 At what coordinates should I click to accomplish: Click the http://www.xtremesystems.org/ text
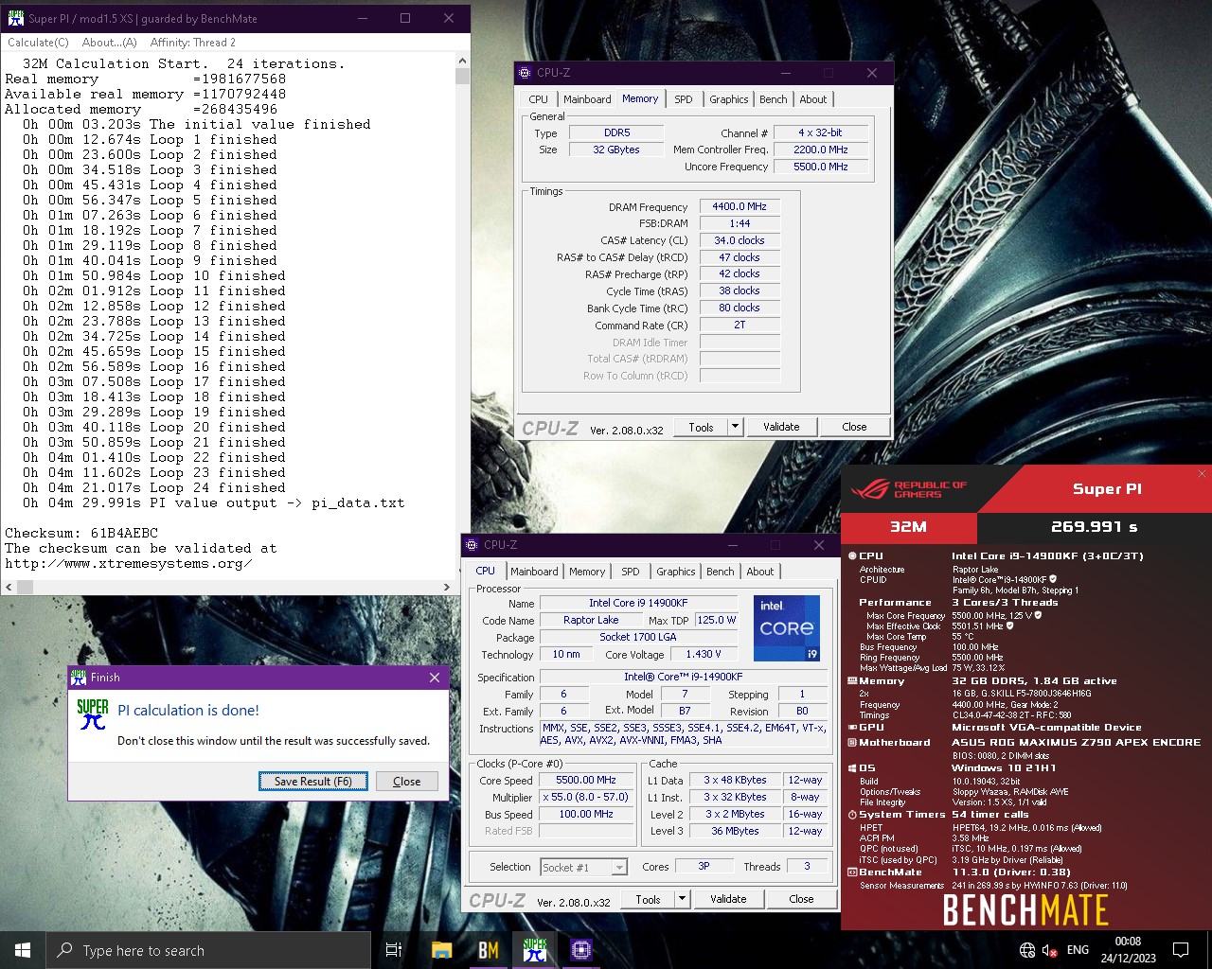pyautogui.click(x=129, y=563)
